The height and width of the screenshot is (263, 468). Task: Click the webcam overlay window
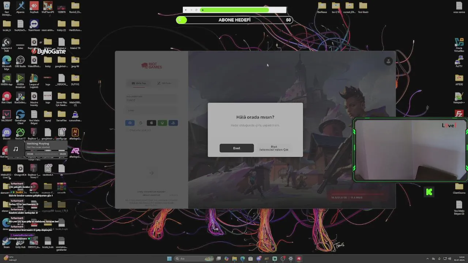410,150
